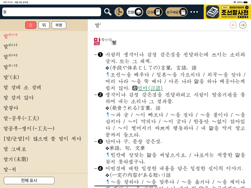251x188 pixels.
Task: Open the three-dot more options menu
Action: click(x=194, y=12)
